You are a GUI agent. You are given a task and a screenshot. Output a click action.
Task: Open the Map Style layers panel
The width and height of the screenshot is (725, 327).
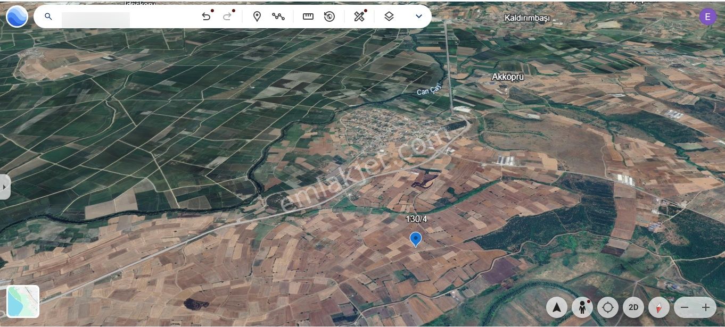tap(389, 16)
